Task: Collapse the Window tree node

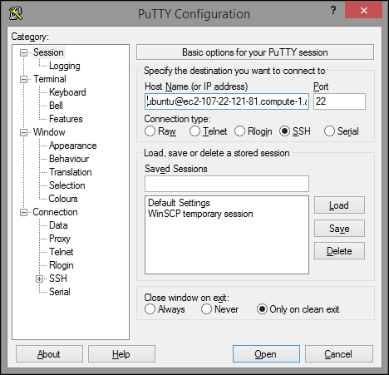Action: tap(24, 132)
